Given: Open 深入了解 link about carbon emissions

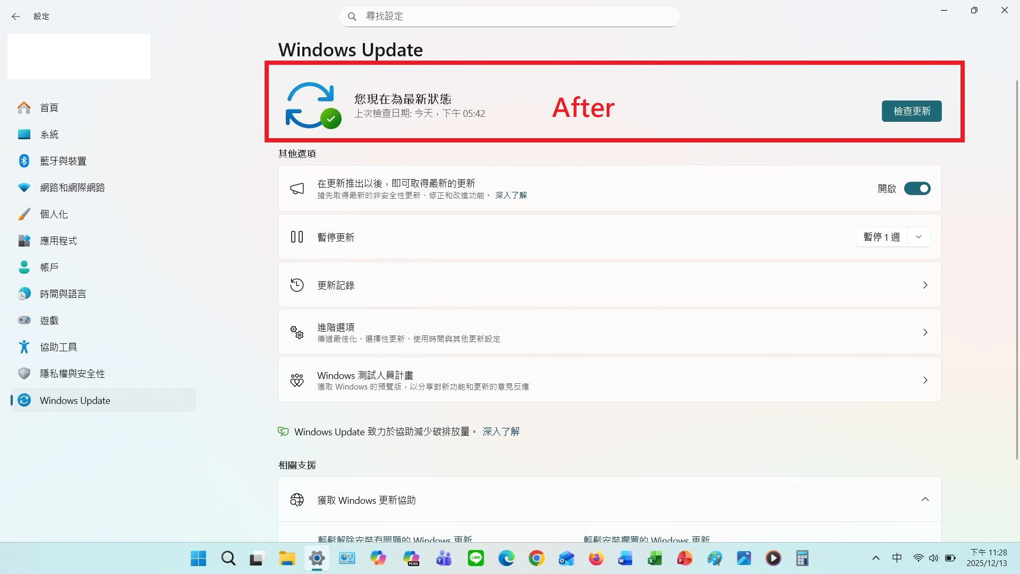Looking at the screenshot, I should [501, 432].
